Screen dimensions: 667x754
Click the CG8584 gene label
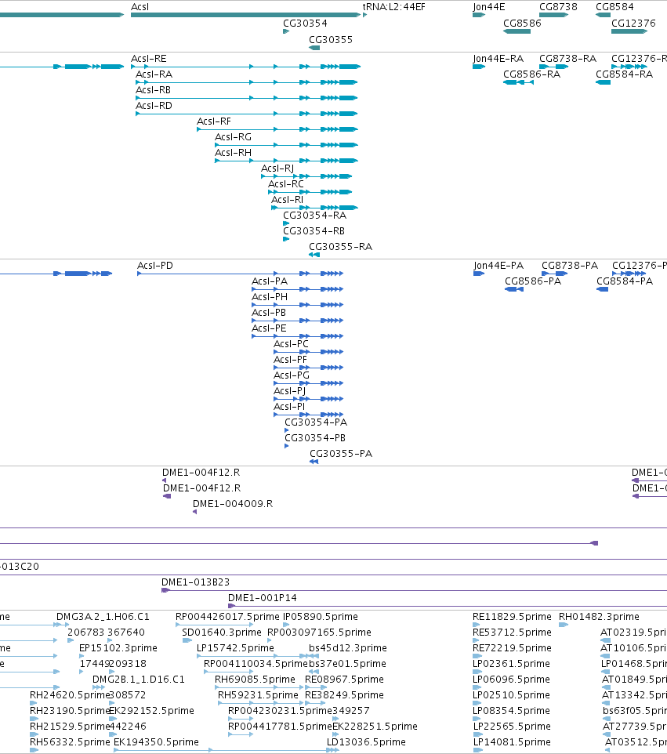point(614,7)
